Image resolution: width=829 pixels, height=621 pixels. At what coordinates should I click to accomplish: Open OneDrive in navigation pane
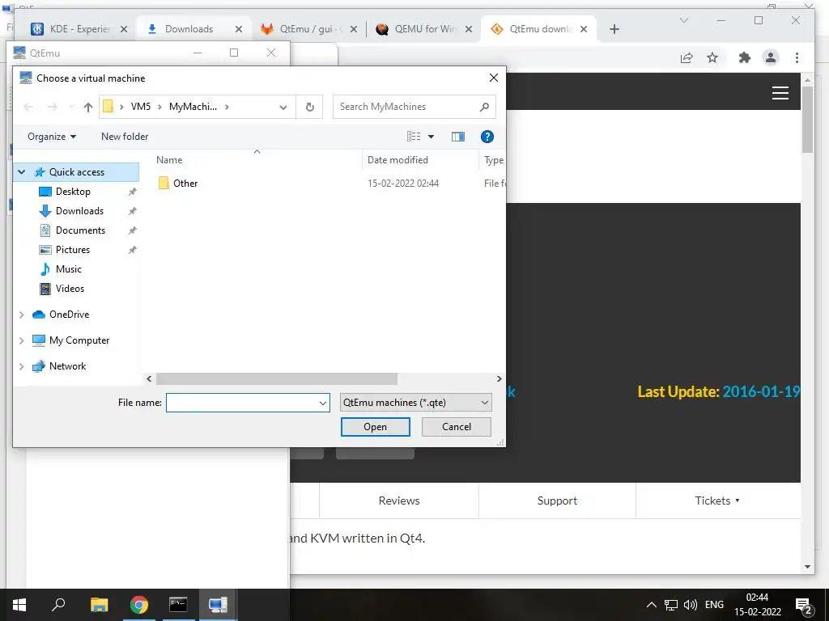point(69,315)
